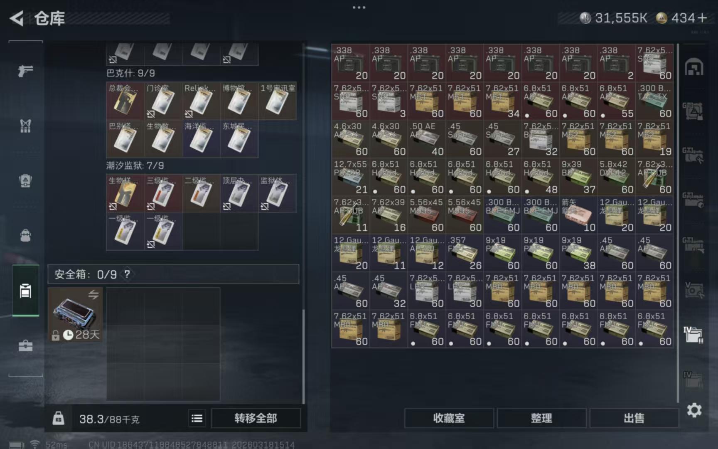This screenshot has height=449, width=718.
Task: Select the 监狱休 key card
Action: 277,193
